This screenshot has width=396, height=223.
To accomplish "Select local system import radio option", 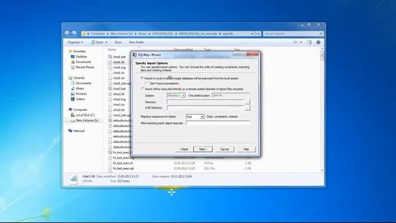I will pos(142,78).
